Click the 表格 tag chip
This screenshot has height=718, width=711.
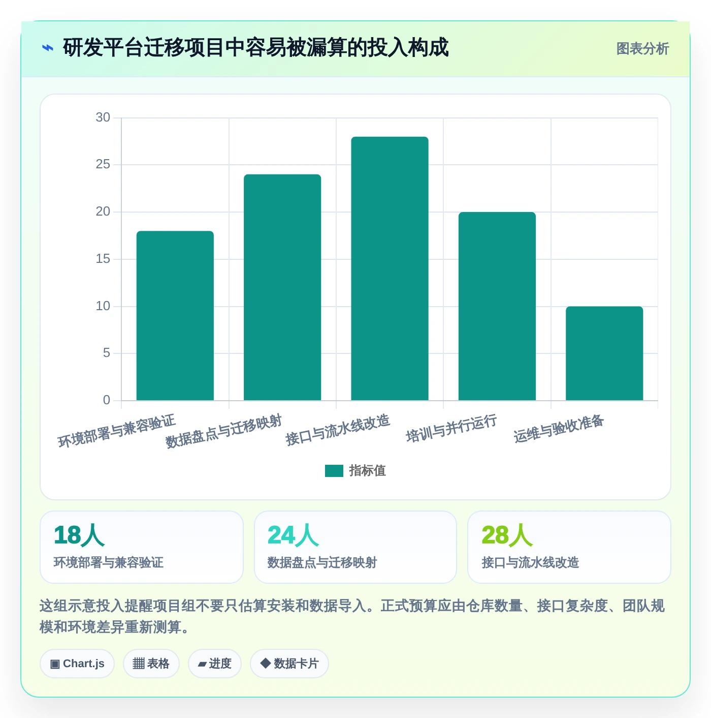(x=151, y=664)
